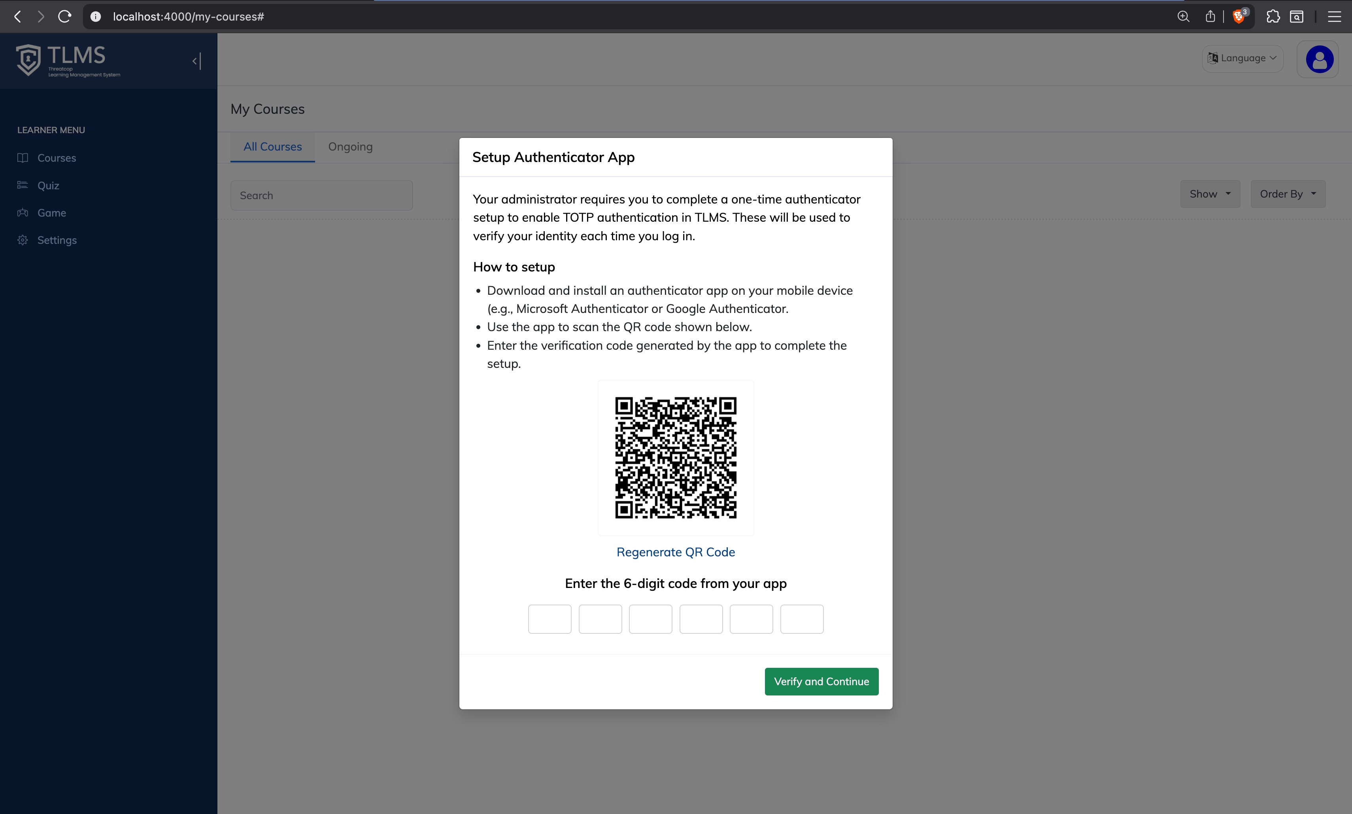
Task: Click Verify and Continue button
Action: (x=821, y=681)
